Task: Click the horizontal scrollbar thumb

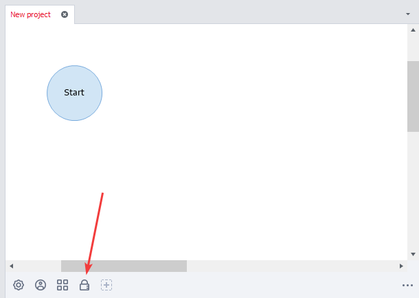Action: pos(124,266)
